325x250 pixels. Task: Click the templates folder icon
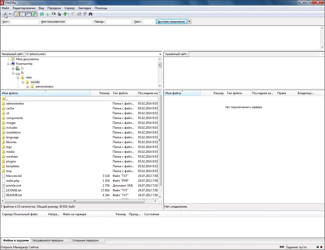click(4, 166)
